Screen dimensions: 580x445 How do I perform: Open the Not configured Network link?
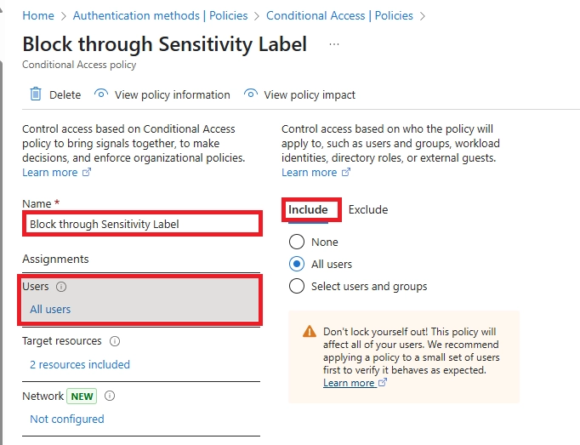pyautogui.click(x=67, y=419)
